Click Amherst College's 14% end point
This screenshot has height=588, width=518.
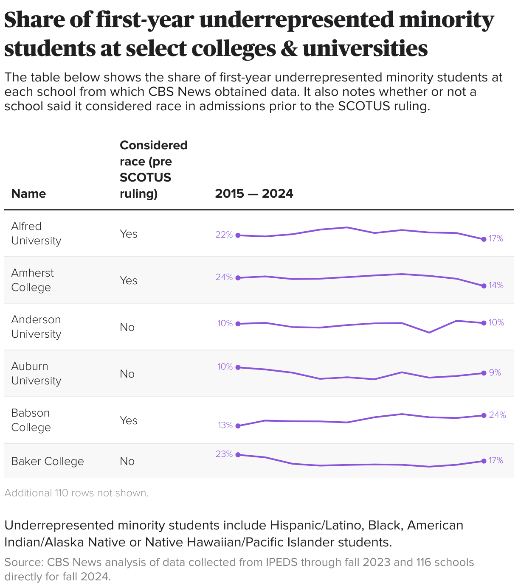484,286
